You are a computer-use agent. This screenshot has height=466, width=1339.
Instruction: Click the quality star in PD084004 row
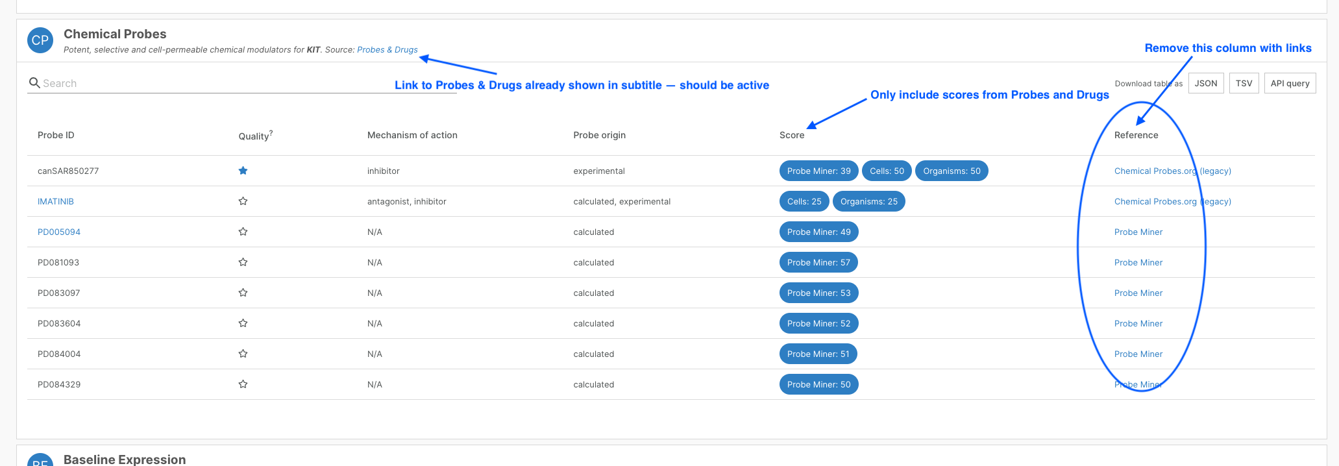(243, 354)
